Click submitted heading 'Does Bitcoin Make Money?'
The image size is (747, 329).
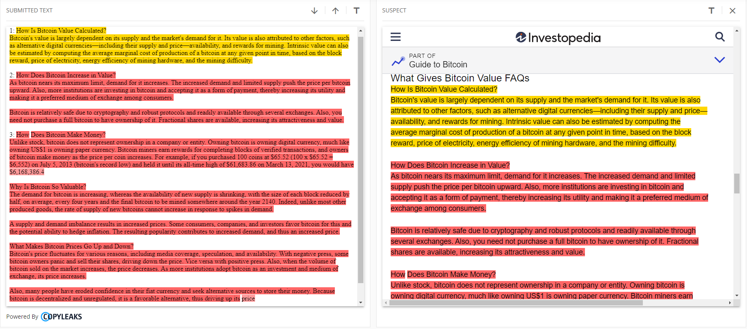point(68,135)
